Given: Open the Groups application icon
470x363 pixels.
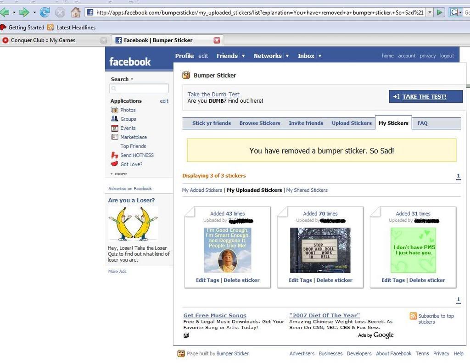Looking at the screenshot, I should point(115,119).
